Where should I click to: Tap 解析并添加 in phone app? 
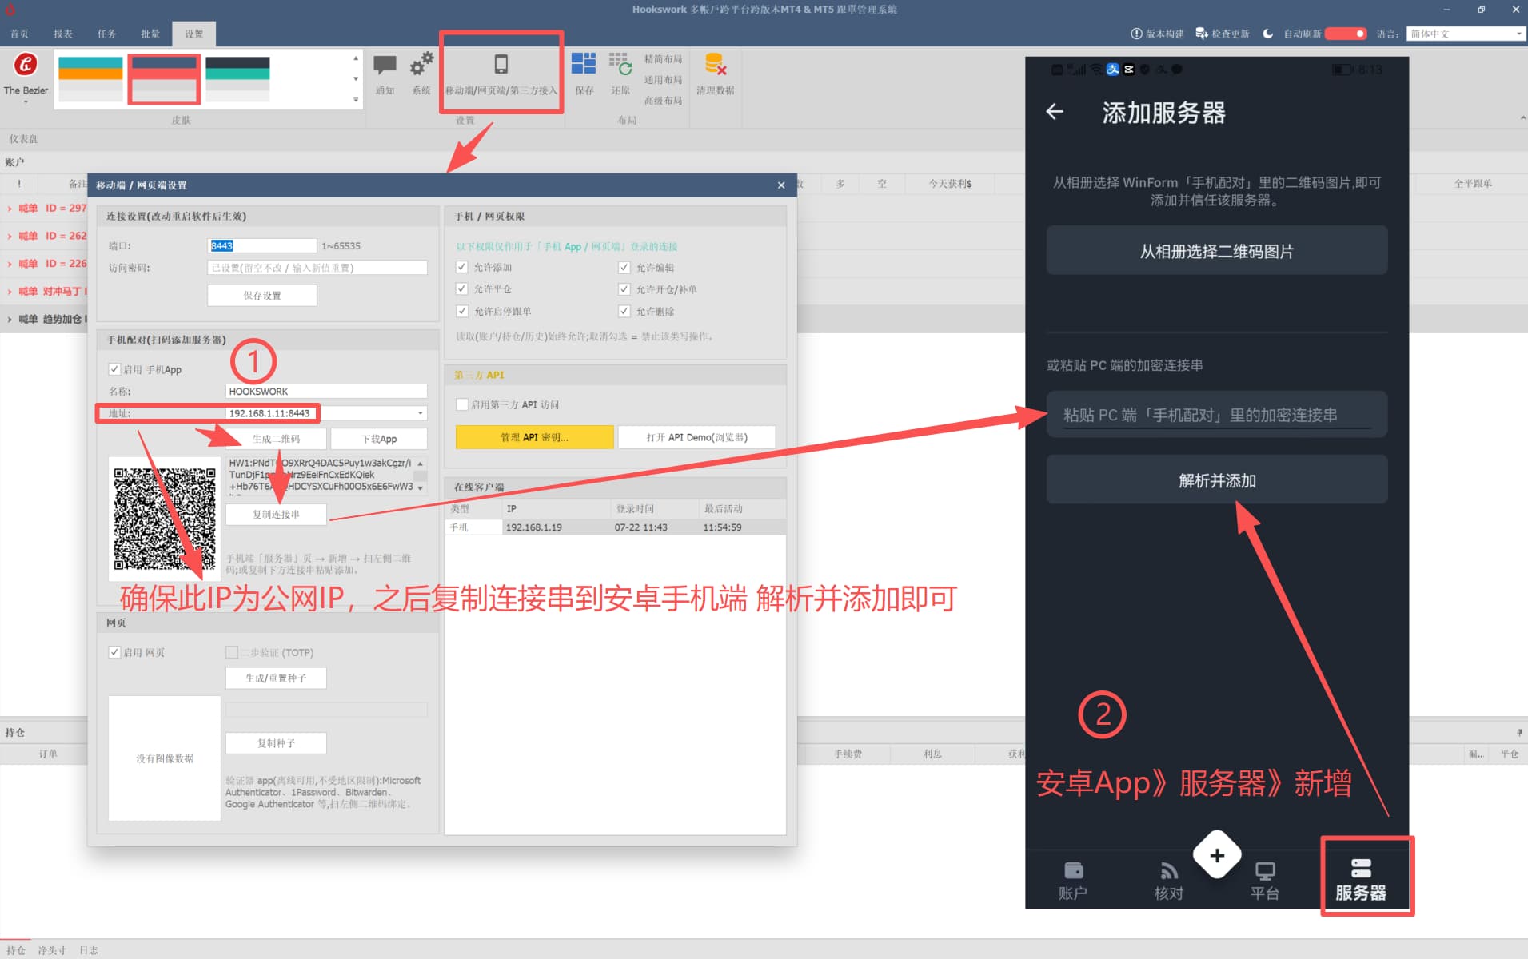tap(1217, 480)
